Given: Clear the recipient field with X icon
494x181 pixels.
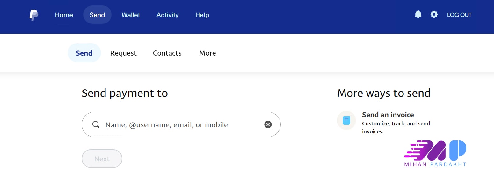Looking at the screenshot, I should tap(268, 124).
